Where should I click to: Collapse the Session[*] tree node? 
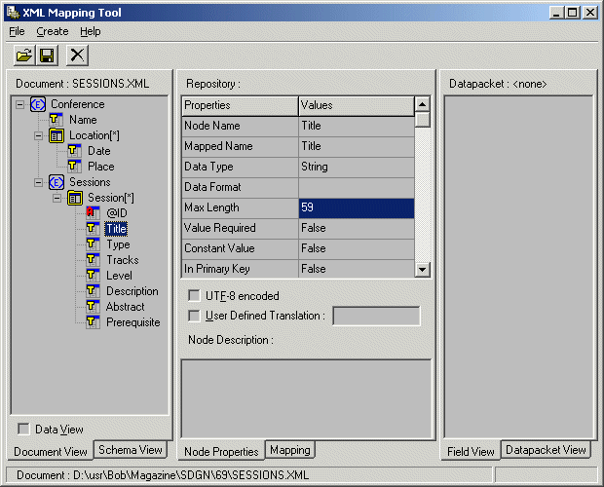57,198
